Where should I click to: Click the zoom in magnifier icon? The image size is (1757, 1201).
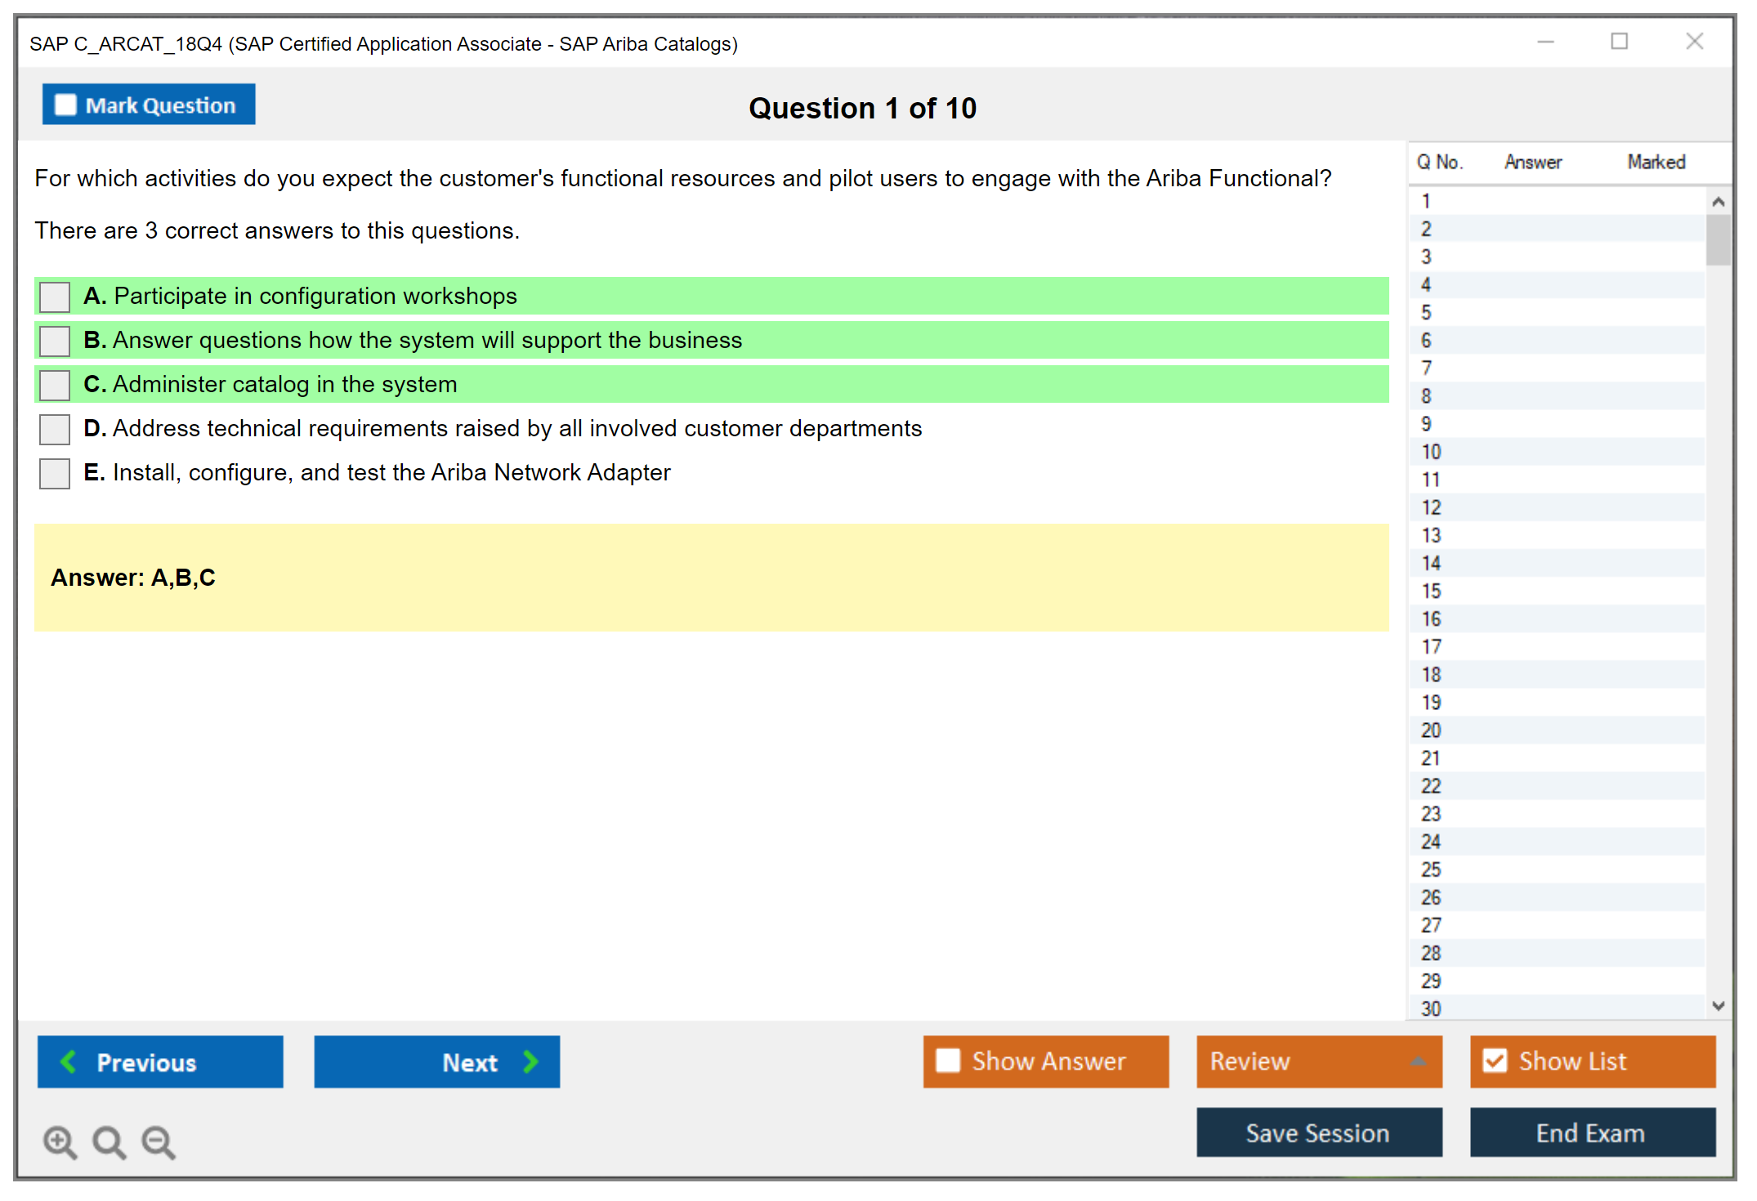pyautogui.click(x=60, y=1141)
